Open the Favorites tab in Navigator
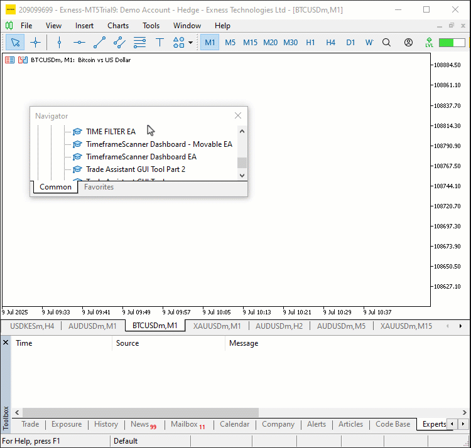The height and width of the screenshot is (448, 471). 99,187
